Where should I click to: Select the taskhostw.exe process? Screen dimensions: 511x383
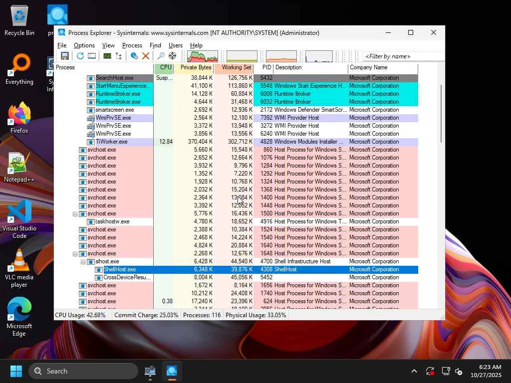236,221
